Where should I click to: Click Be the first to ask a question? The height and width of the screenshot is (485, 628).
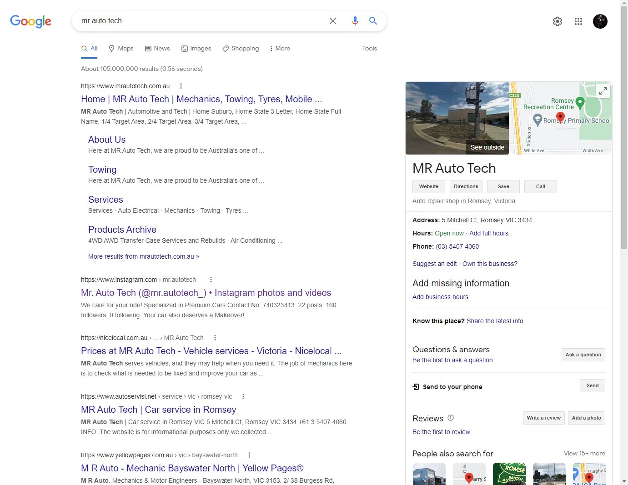pos(452,360)
